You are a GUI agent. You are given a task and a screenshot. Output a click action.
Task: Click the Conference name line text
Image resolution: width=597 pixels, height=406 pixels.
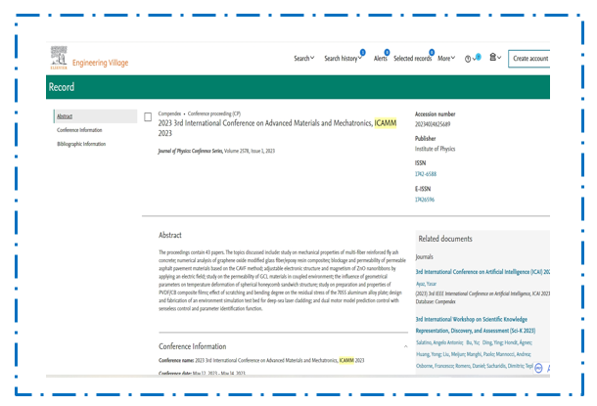point(261,360)
